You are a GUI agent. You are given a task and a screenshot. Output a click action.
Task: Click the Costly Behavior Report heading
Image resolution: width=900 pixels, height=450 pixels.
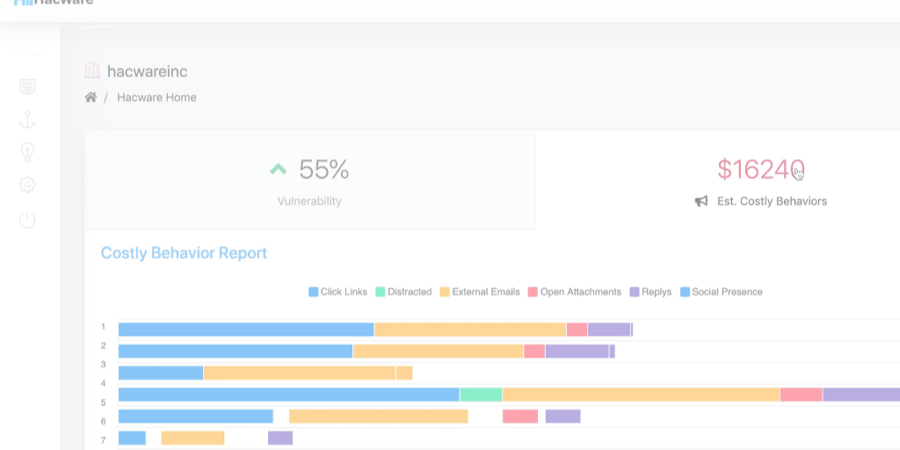[185, 253]
